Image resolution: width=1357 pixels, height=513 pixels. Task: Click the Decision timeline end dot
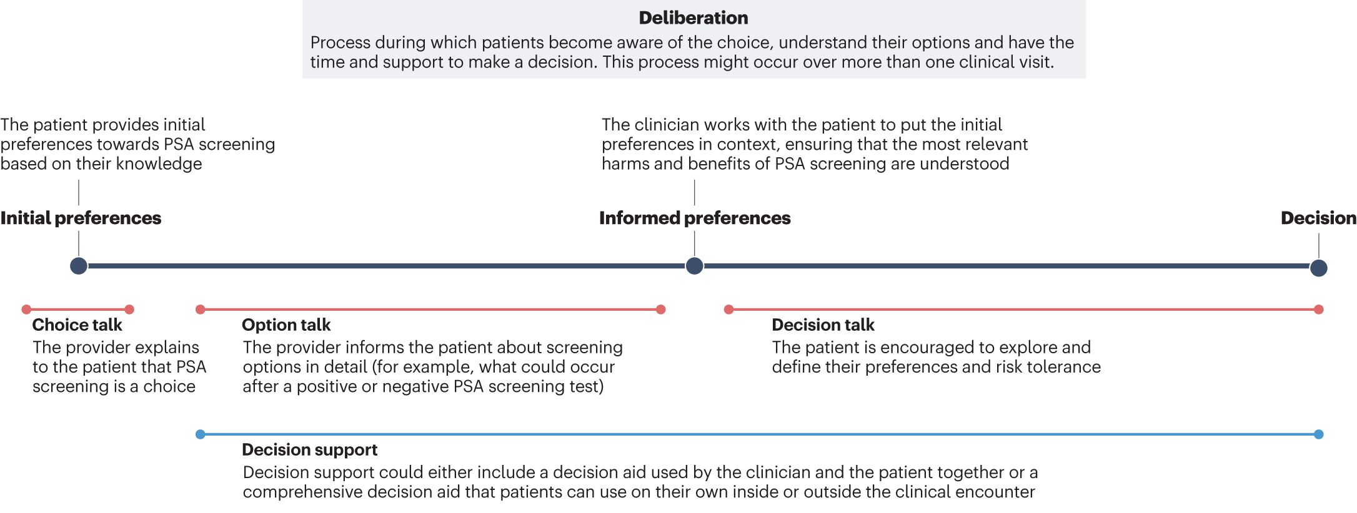(1318, 268)
